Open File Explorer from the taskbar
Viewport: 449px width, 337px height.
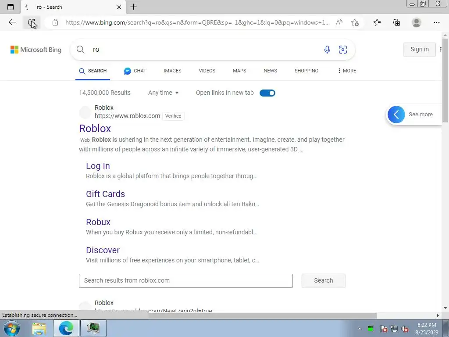[39, 328]
